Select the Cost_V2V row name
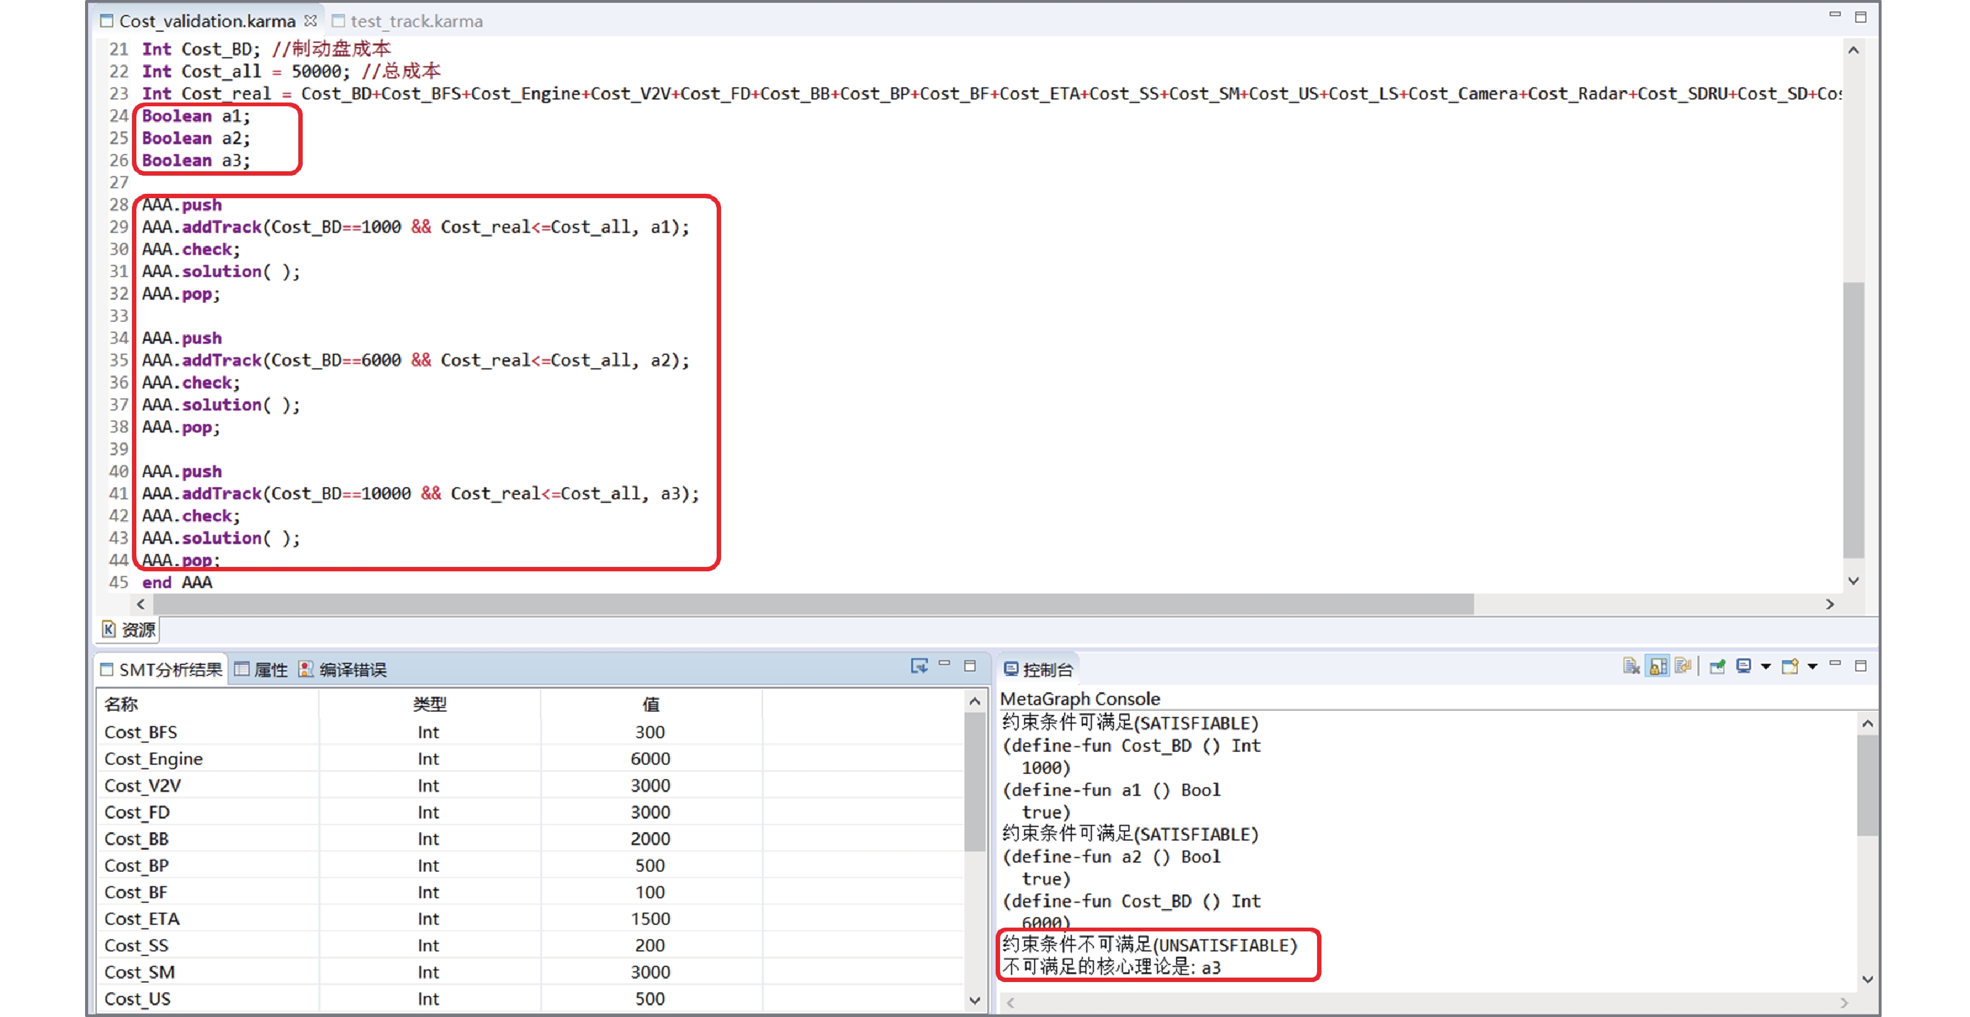 tap(142, 786)
